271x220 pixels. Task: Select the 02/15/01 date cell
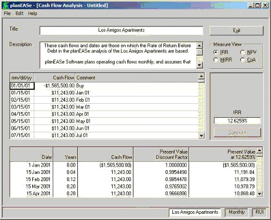pos(22,100)
